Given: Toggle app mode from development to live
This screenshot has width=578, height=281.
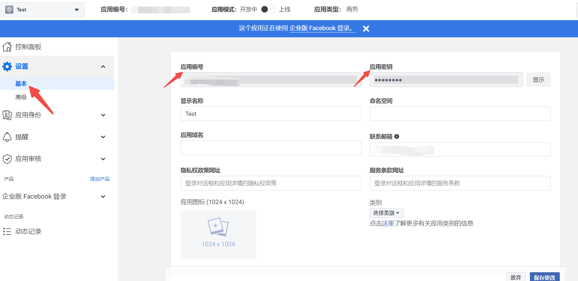Looking at the screenshot, I should (x=268, y=9).
